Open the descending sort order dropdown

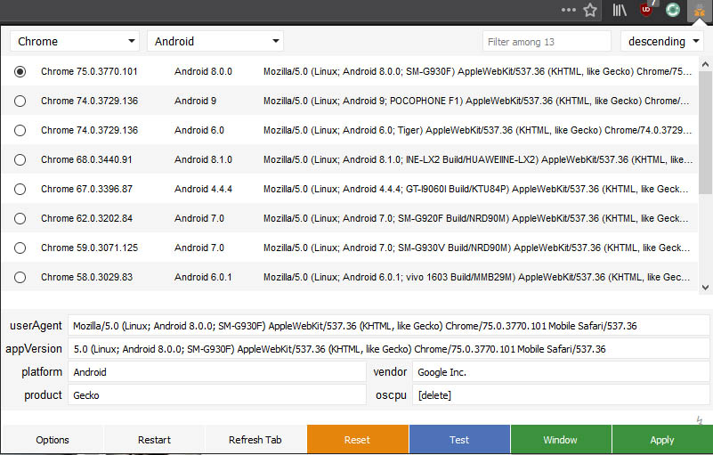pos(662,42)
